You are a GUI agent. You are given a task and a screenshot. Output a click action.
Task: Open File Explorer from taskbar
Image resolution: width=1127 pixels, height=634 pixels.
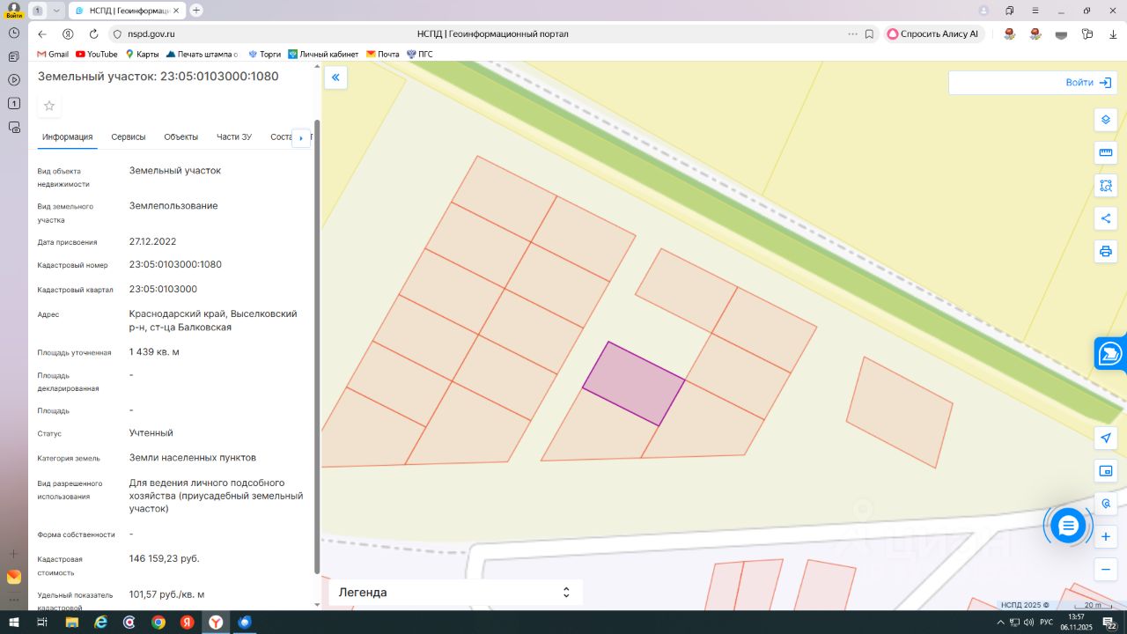click(71, 623)
